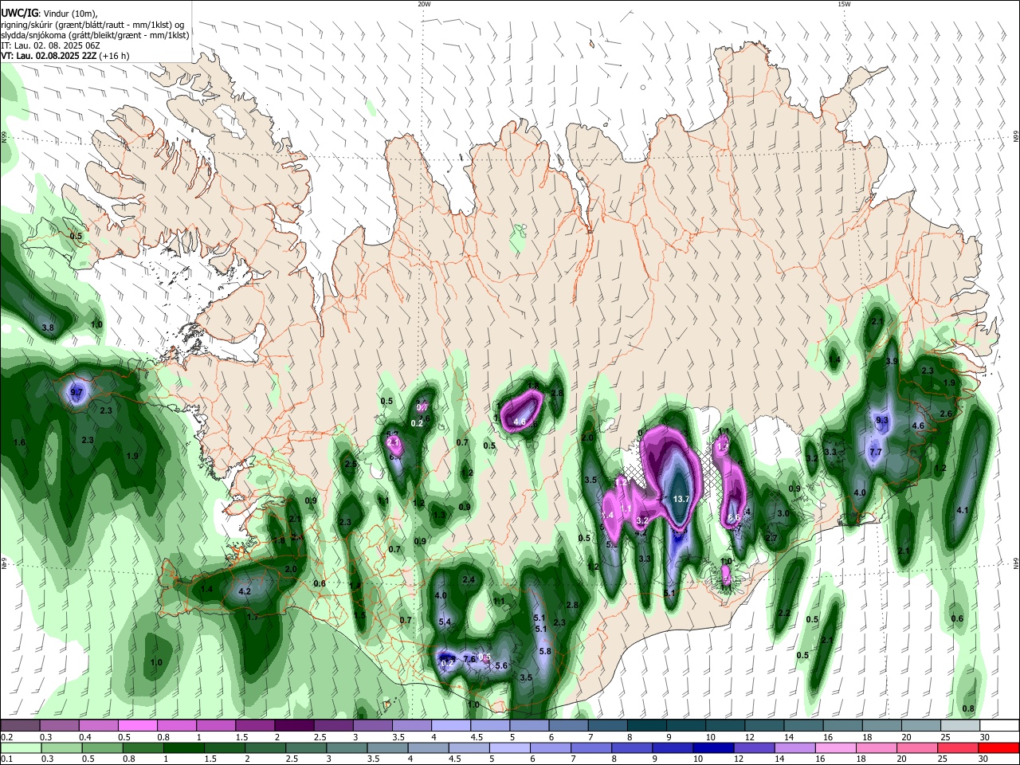Click the 20W longitude label at the top
The height and width of the screenshot is (765, 1020).
click(x=424, y=4)
